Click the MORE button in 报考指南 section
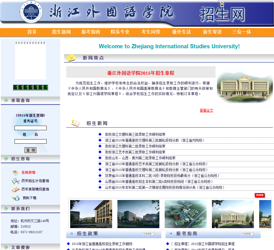Image resolution: width=274 pixels, height=250 pixels. pyautogui.click(x=248, y=234)
